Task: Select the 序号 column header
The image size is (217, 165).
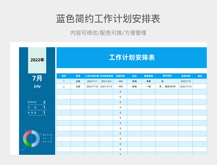Action: 64,76
